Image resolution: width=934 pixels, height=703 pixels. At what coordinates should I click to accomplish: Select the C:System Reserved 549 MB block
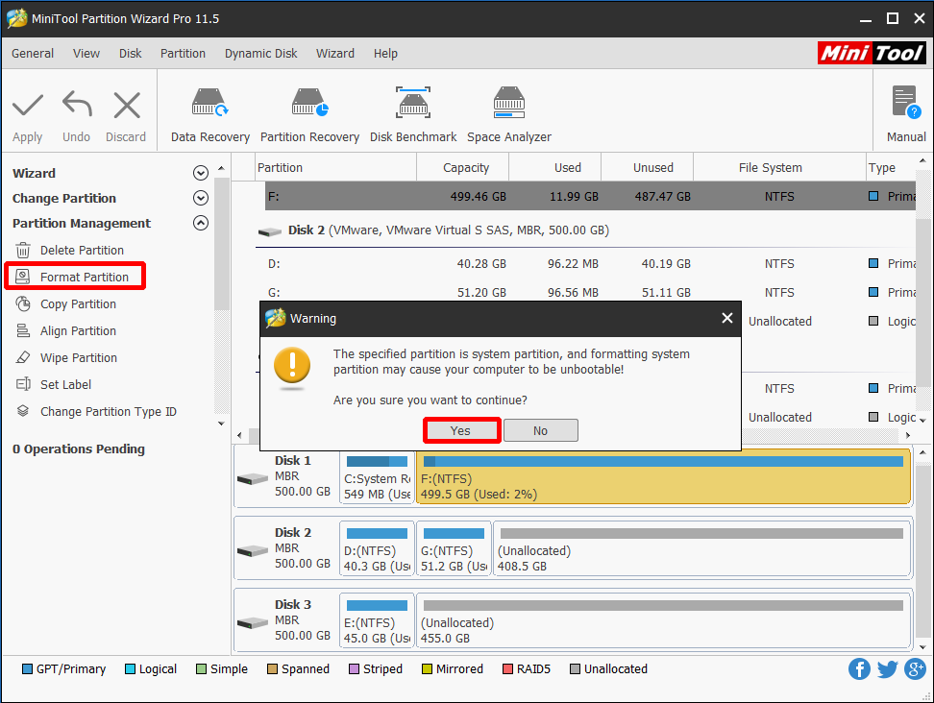click(377, 477)
